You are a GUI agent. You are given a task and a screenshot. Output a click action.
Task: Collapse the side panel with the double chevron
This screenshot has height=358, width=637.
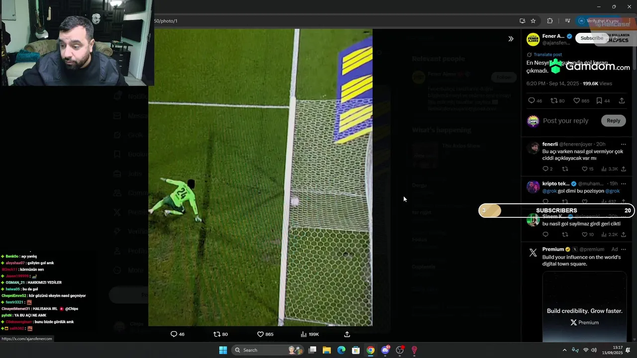pyautogui.click(x=511, y=39)
